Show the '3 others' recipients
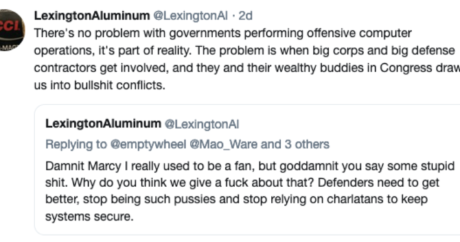Image resolution: width=460 pixels, height=242 pixels. click(307, 145)
